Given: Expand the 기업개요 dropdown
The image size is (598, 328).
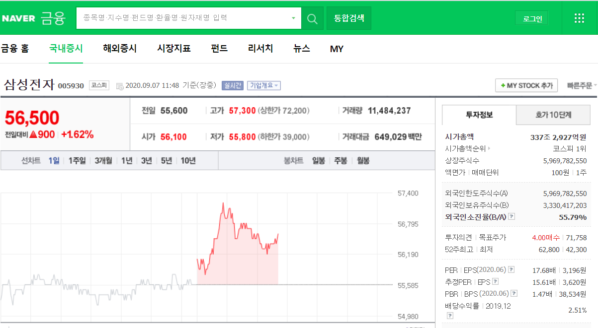Looking at the screenshot, I should (x=264, y=85).
